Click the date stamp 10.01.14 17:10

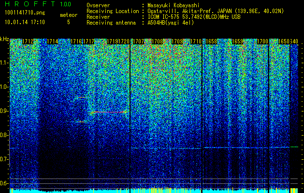(x=25, y=22)
